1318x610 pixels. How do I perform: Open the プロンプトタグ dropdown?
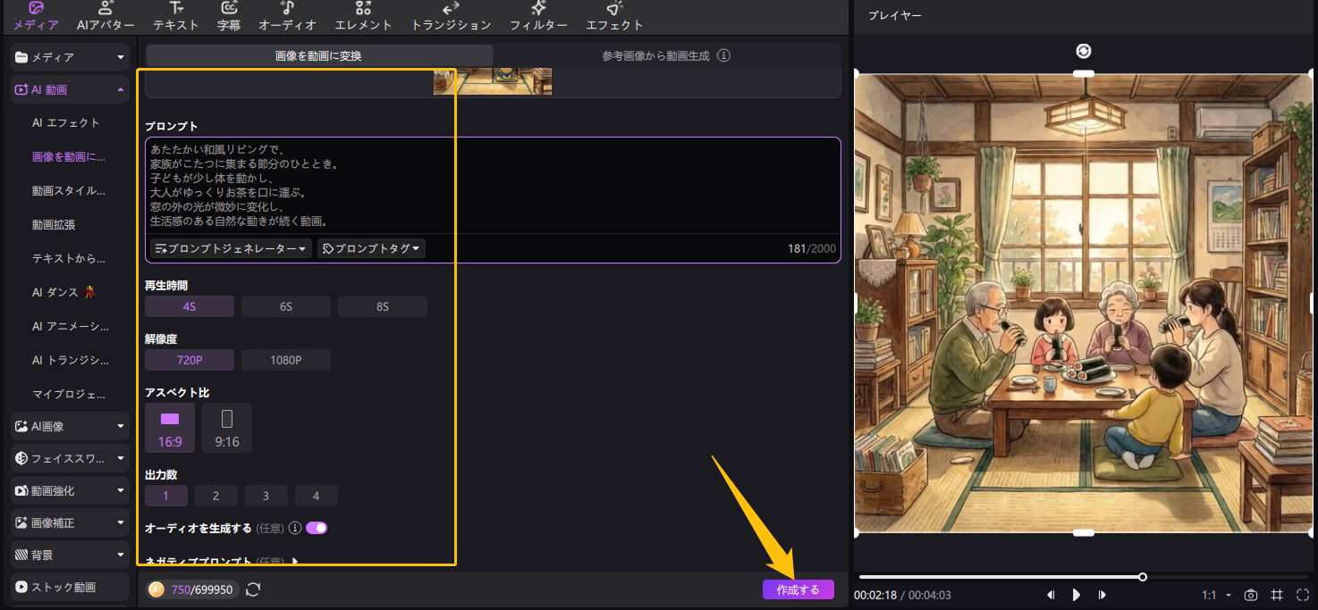coord(371,248)
